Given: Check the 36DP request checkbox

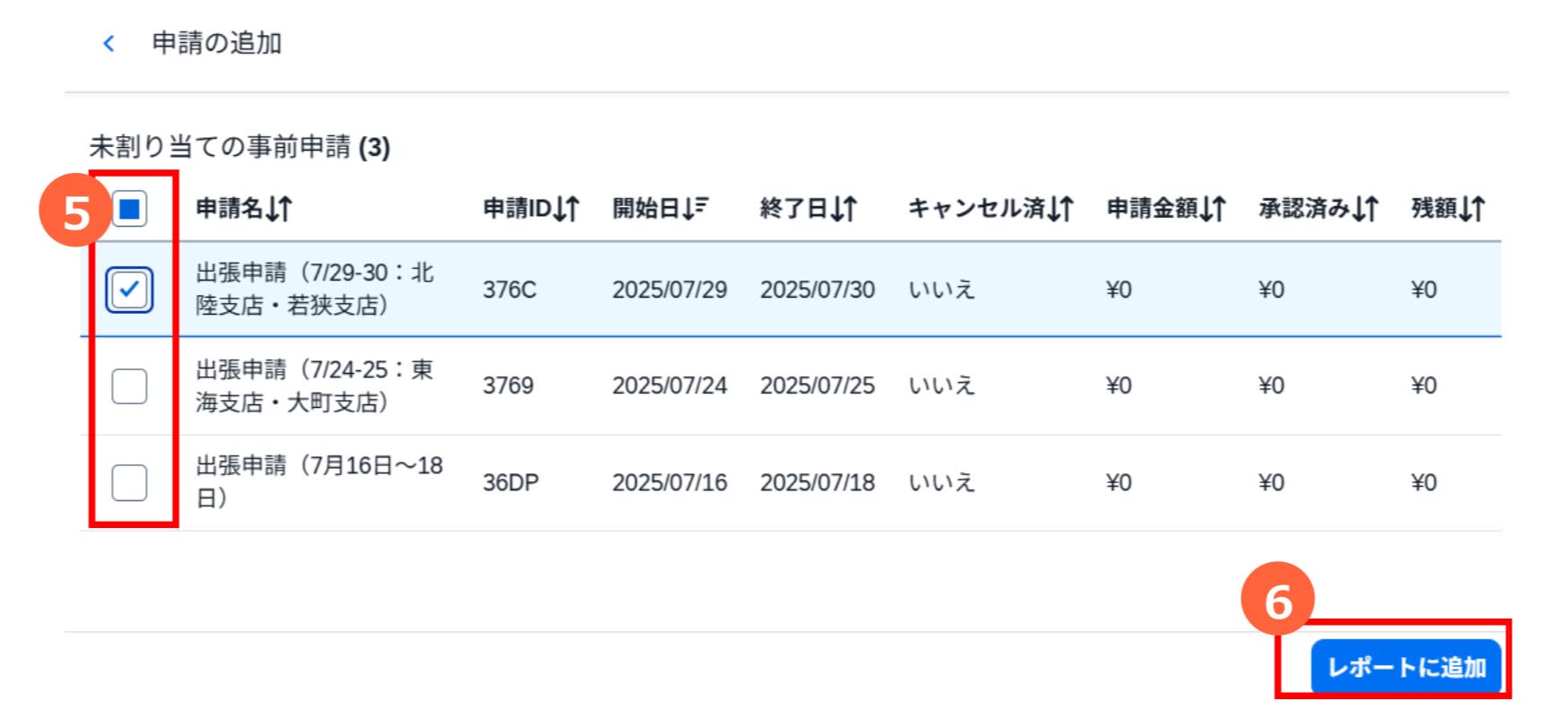Looking at the screenshot, I should (129, 482).
